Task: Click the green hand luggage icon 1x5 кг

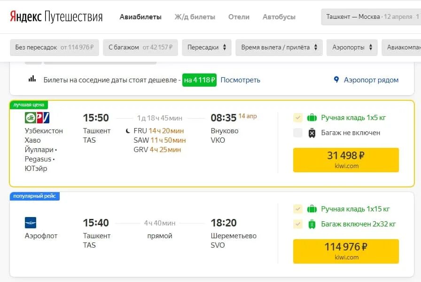Action: tap(312, 117)
